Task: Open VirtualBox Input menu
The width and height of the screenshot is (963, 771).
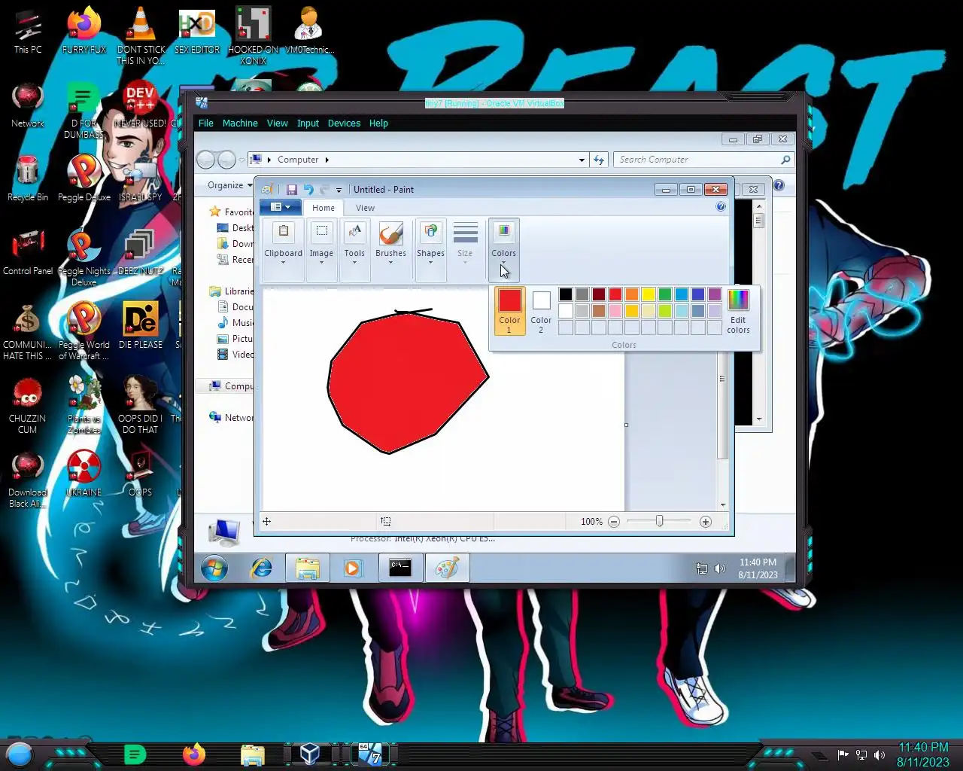Action: (308, 123)
